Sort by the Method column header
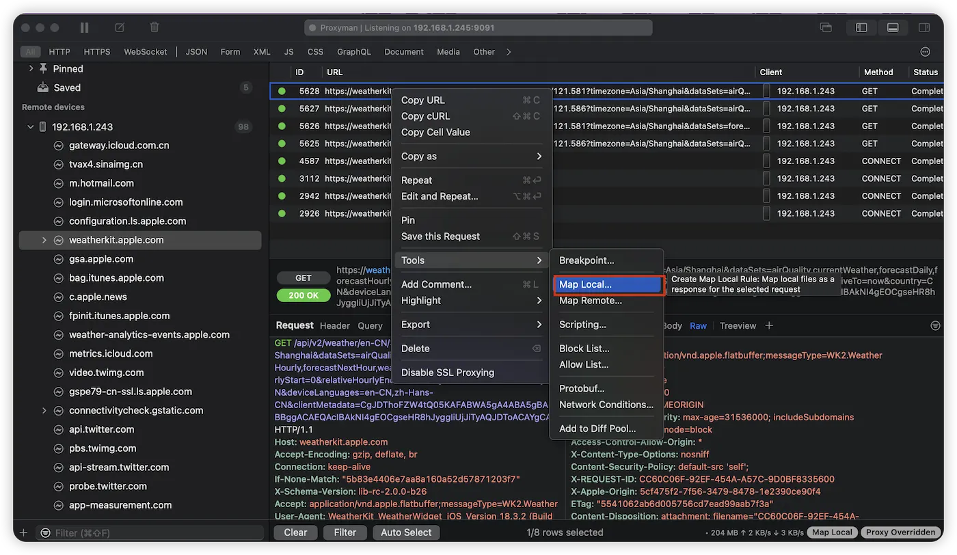This screenshot has height=555, width=957. pyautogui.click(x=878, y=72)
